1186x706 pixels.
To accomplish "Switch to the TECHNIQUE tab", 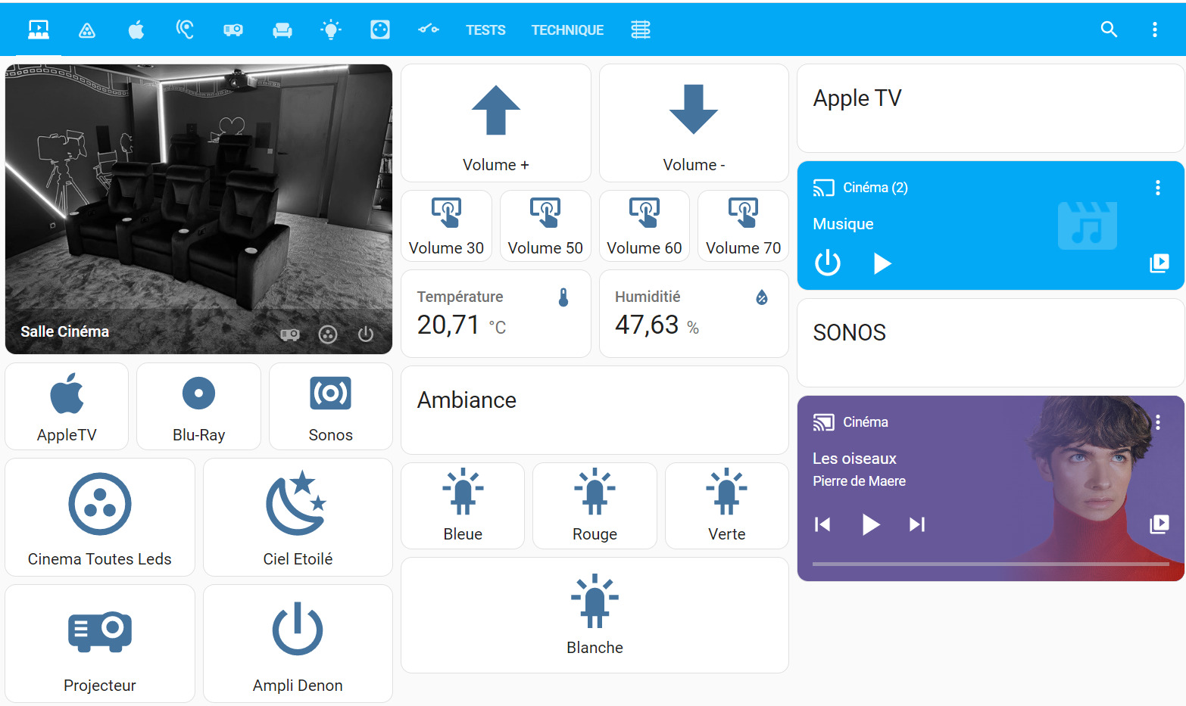I will click(567, 30).
